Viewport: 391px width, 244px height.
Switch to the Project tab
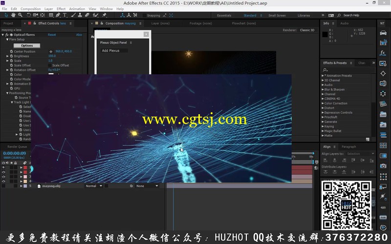[x=8, y=23]
